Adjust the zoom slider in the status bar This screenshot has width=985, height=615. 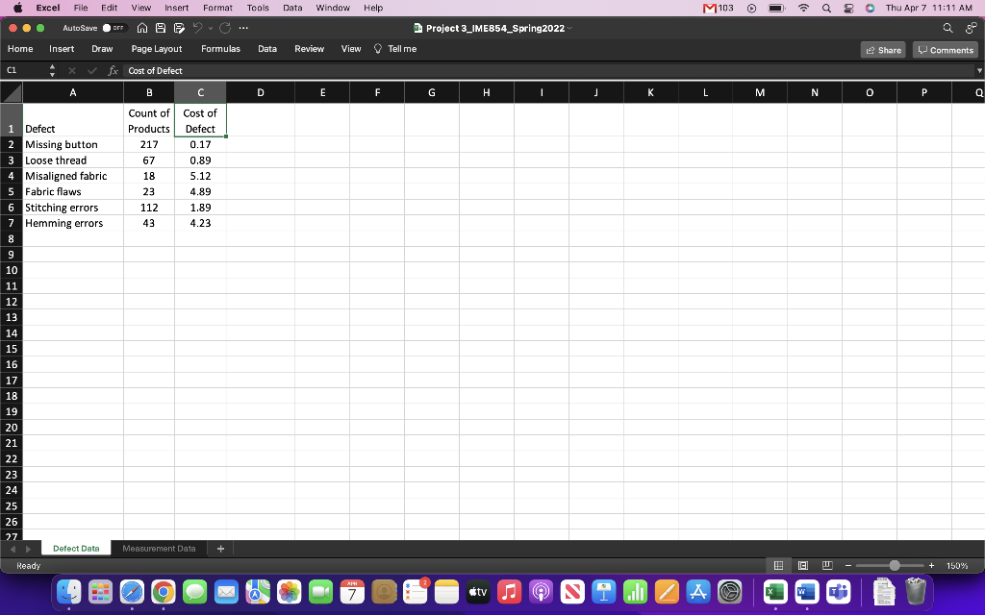[x=895, y=565]
